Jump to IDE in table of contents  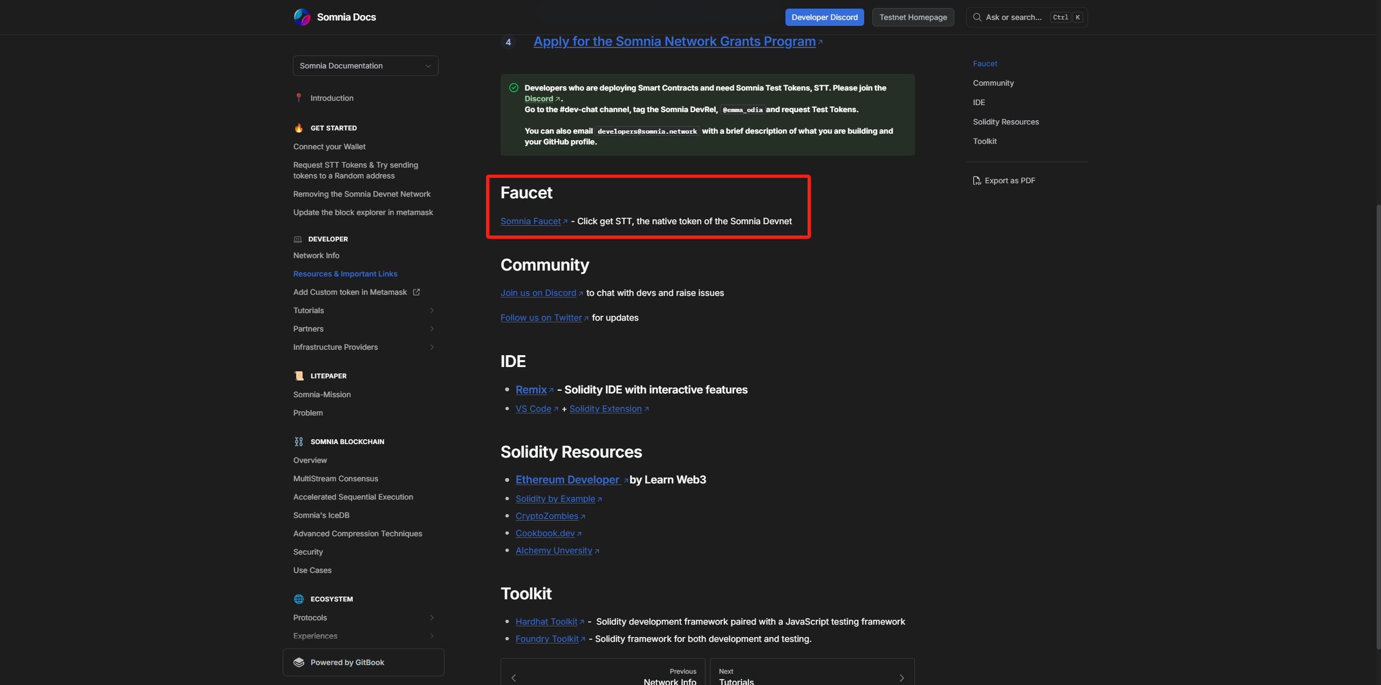pyautogui.click(x=979, y=102)
